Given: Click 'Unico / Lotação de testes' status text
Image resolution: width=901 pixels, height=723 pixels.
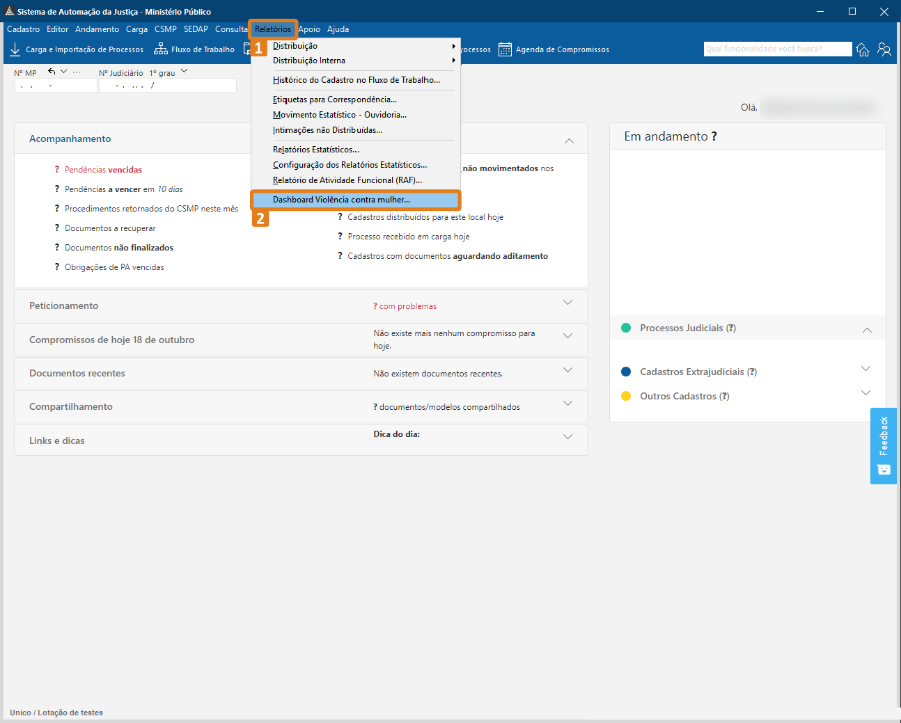Looking at the screenshot, I should [x=56, y=713].
